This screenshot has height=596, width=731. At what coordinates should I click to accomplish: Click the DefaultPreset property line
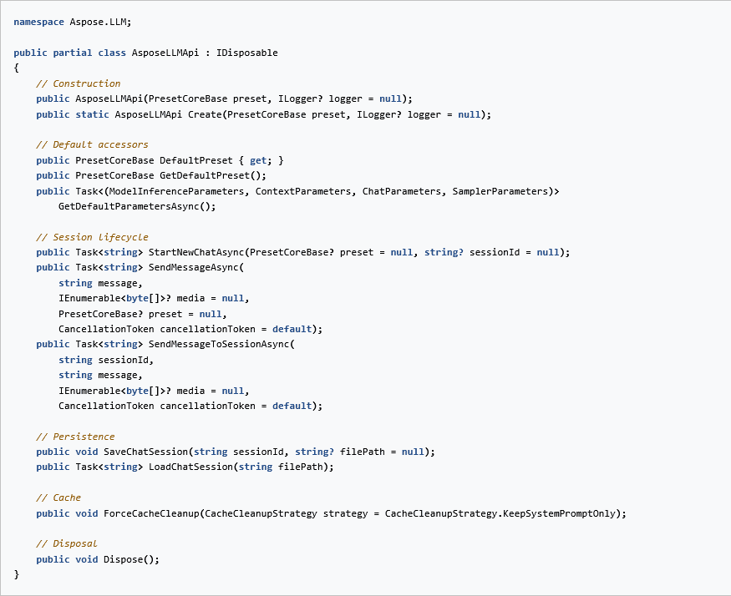tap(160, 160)
